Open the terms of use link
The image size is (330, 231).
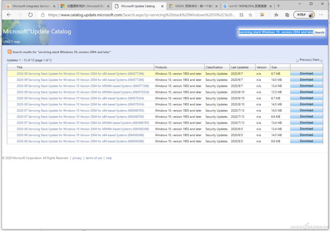pos(94,158)
